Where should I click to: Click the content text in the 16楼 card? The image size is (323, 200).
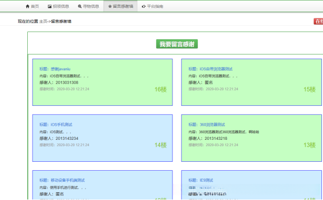coord(69,76)
